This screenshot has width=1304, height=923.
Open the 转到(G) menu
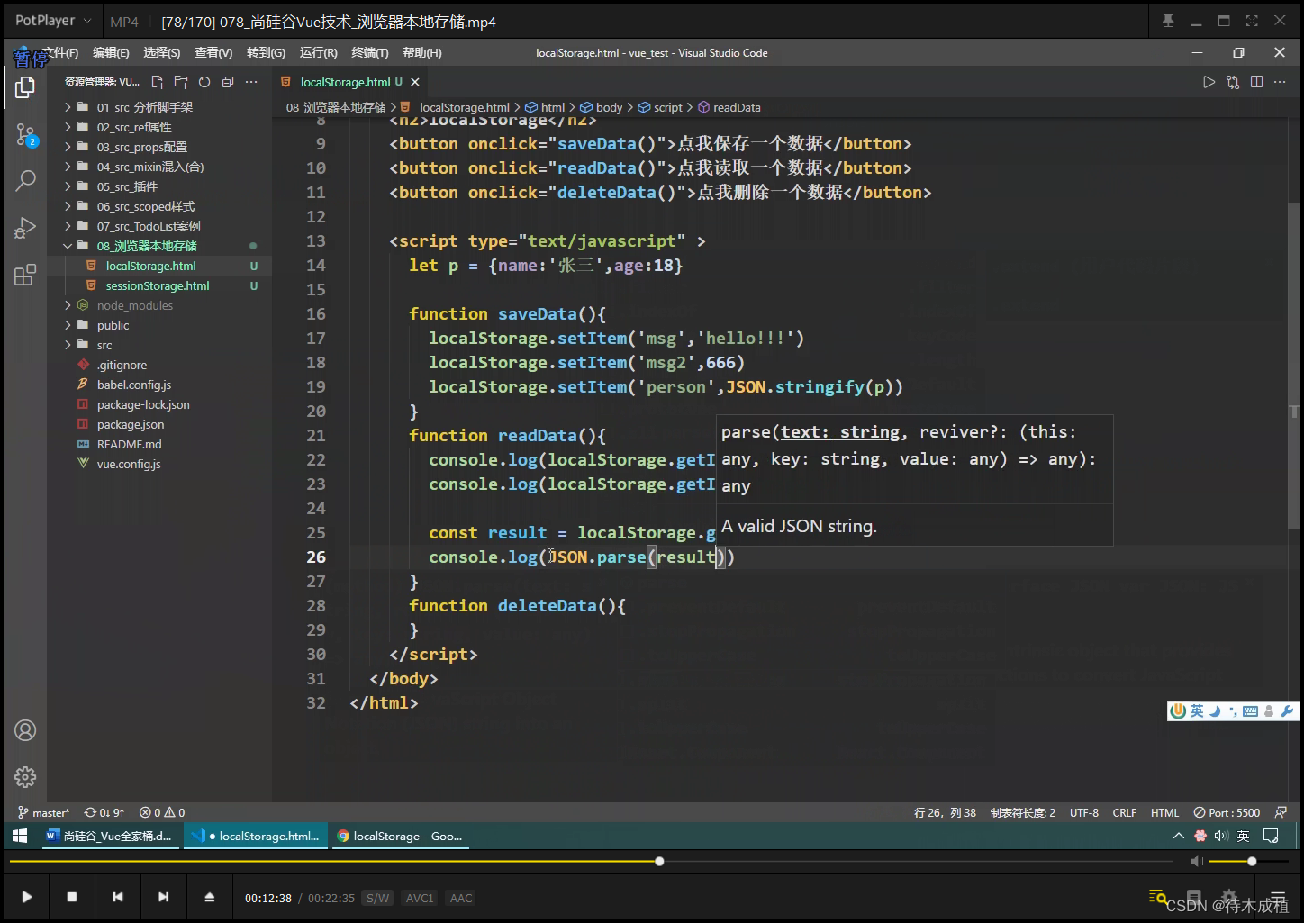(x=267, y=53)
